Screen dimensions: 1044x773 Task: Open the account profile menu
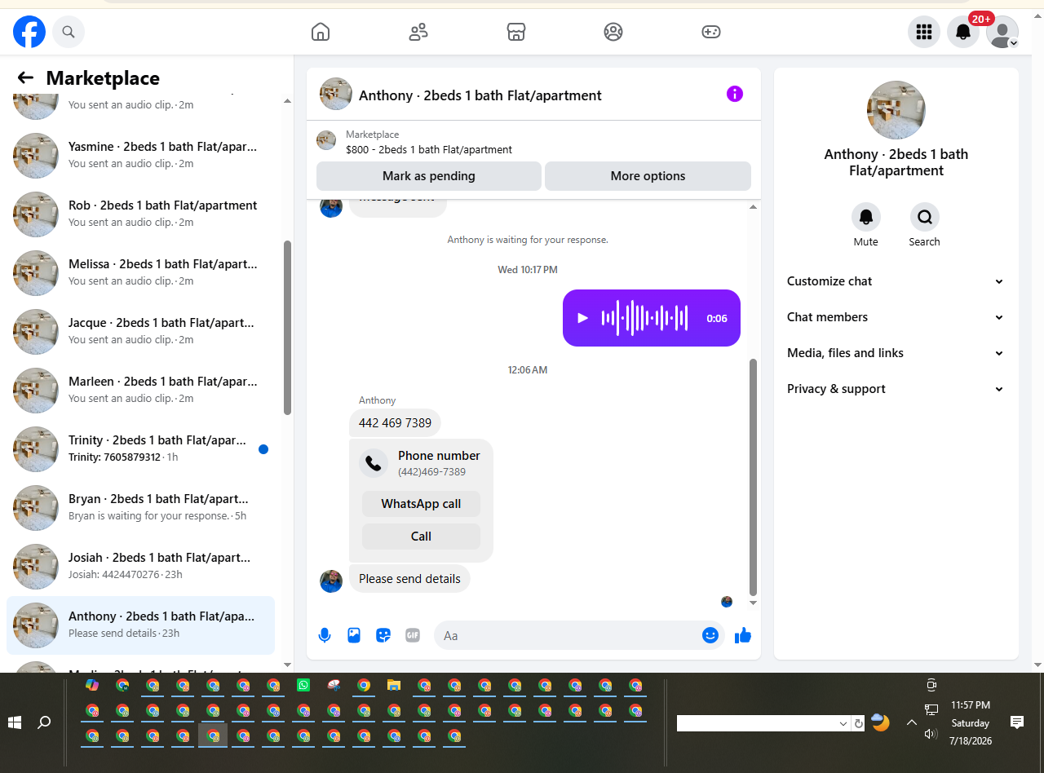click(x=1002, y=32)
